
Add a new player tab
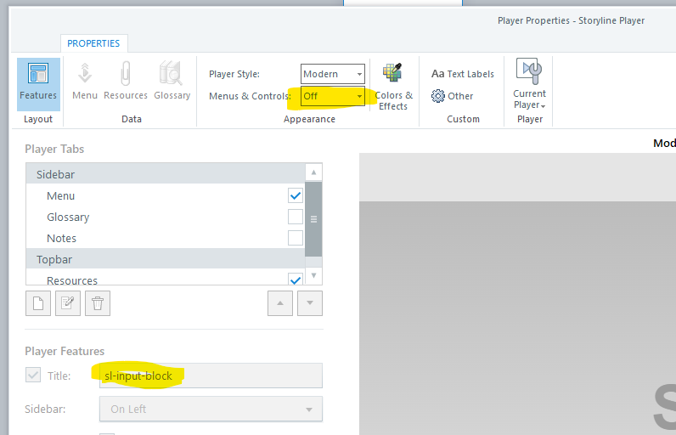tap(38, 303)
